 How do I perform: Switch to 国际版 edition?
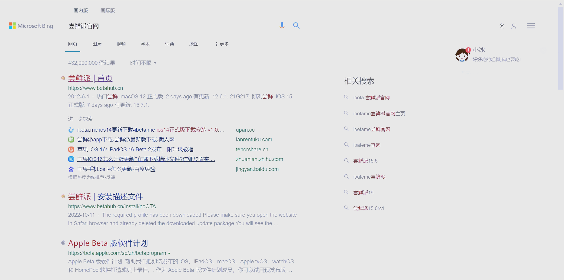pyautogui.click(x=108, y=11)
